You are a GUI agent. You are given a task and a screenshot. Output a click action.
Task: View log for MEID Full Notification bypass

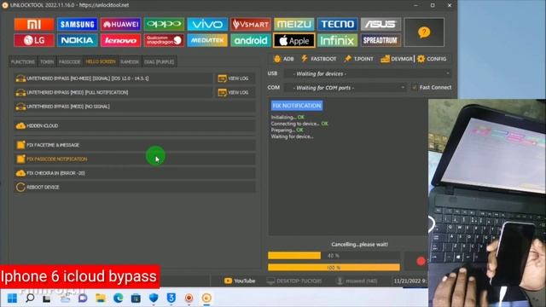point(235,92)
